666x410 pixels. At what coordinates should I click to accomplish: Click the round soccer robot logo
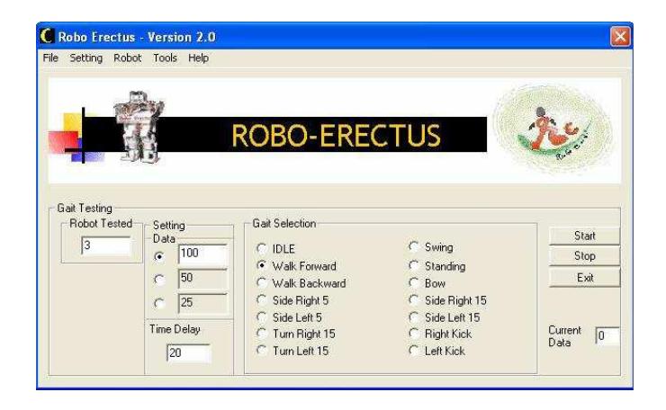click(x=553, y=129)
